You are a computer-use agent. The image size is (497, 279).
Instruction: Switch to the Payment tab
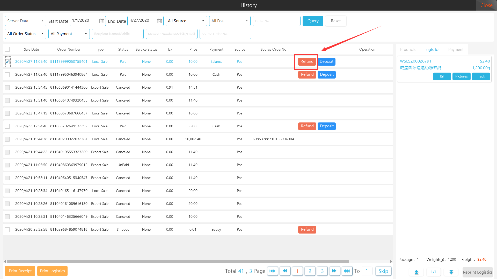456,50
